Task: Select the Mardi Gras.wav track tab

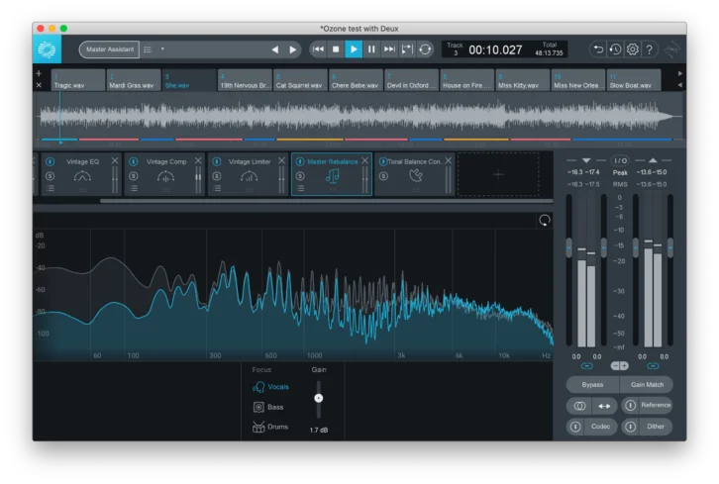Action: pos(134,80)
